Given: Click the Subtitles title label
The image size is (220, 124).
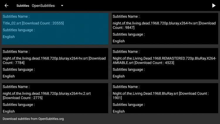Looking at the screenshot, I should coord(23,6).
